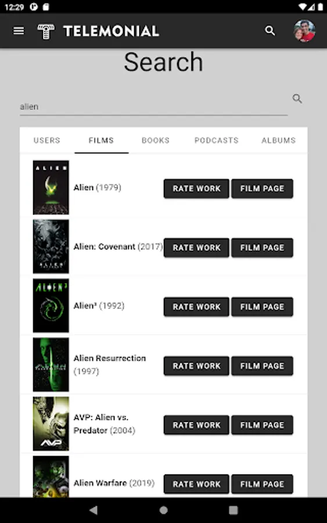Submit search with field magnifier icon

tap(297, 99)
